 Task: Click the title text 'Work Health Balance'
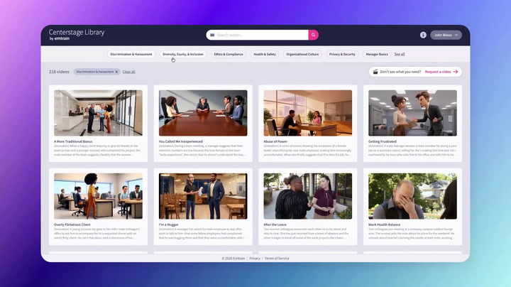click(384, 224)
